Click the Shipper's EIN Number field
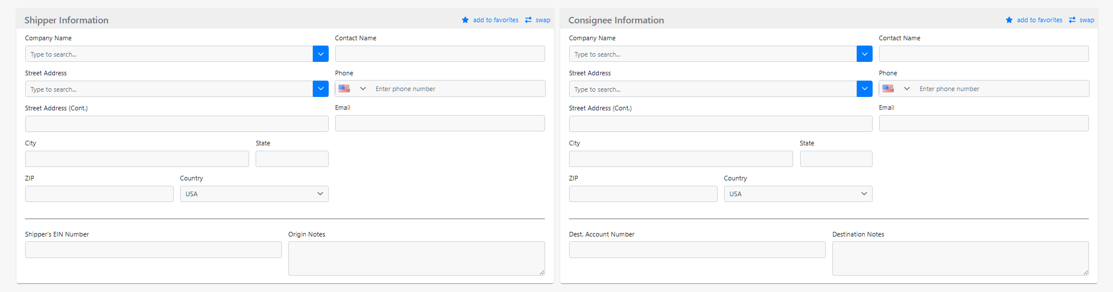Image resolution: width=1113 pixels, height=292 pixels. click(153, 250)
